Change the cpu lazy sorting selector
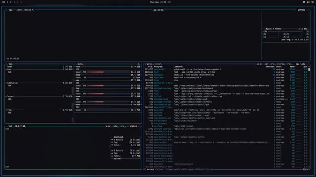 click(x=300, y=64)
